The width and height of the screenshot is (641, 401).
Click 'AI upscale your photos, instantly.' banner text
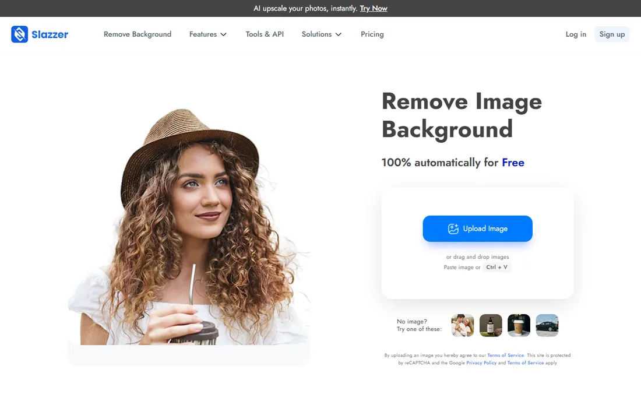(305, 8)
